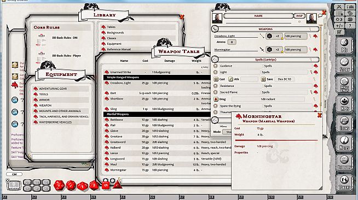Viewport: 358px width, 200px height.
Task: Open the Tokens sidebar panel
Action: click(x=344, y=183)
